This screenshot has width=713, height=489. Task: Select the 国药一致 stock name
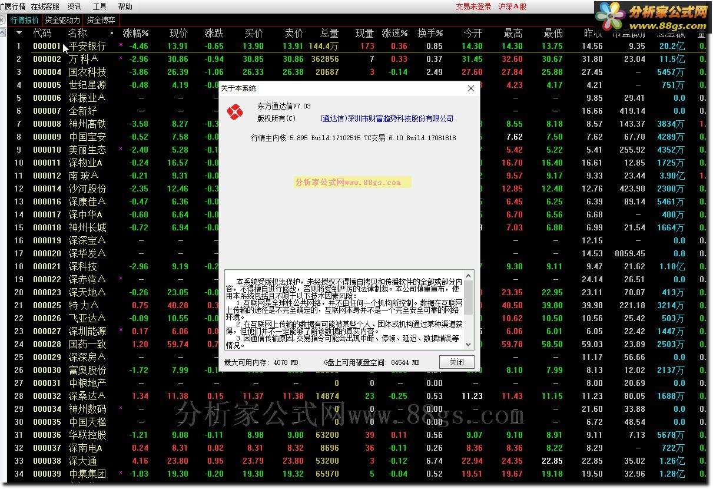[x=88, y=344]
